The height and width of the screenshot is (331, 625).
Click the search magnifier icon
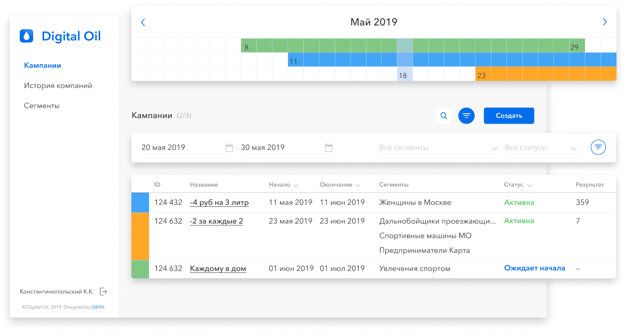coord(444,116)
